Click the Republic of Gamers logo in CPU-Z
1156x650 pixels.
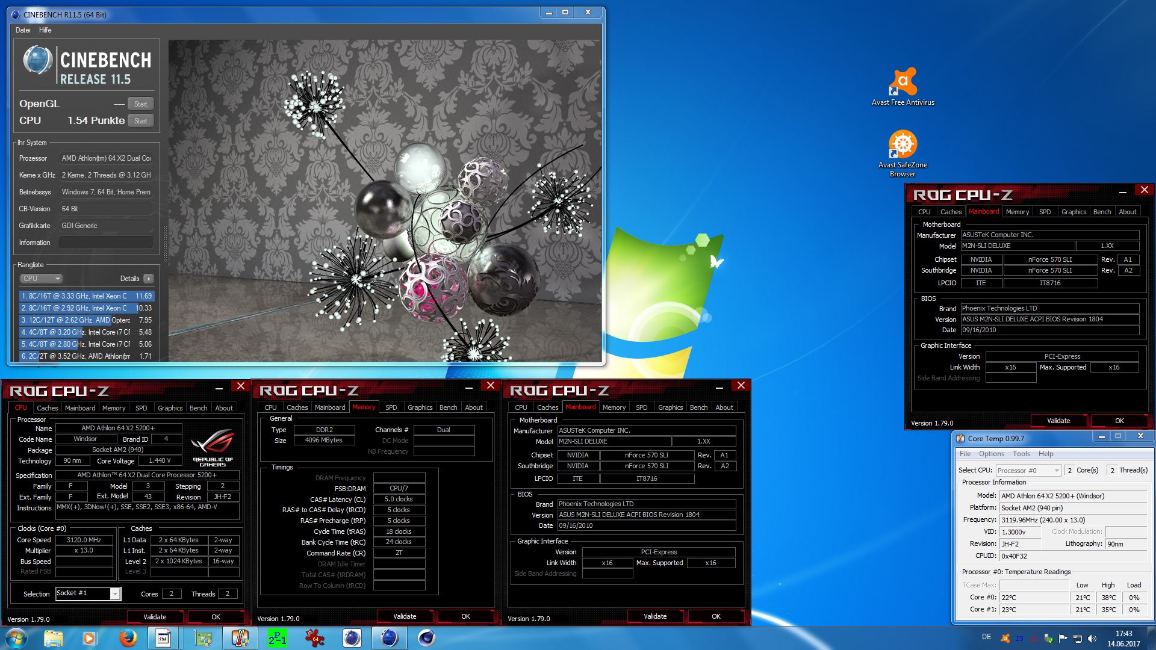coord(213,447)
